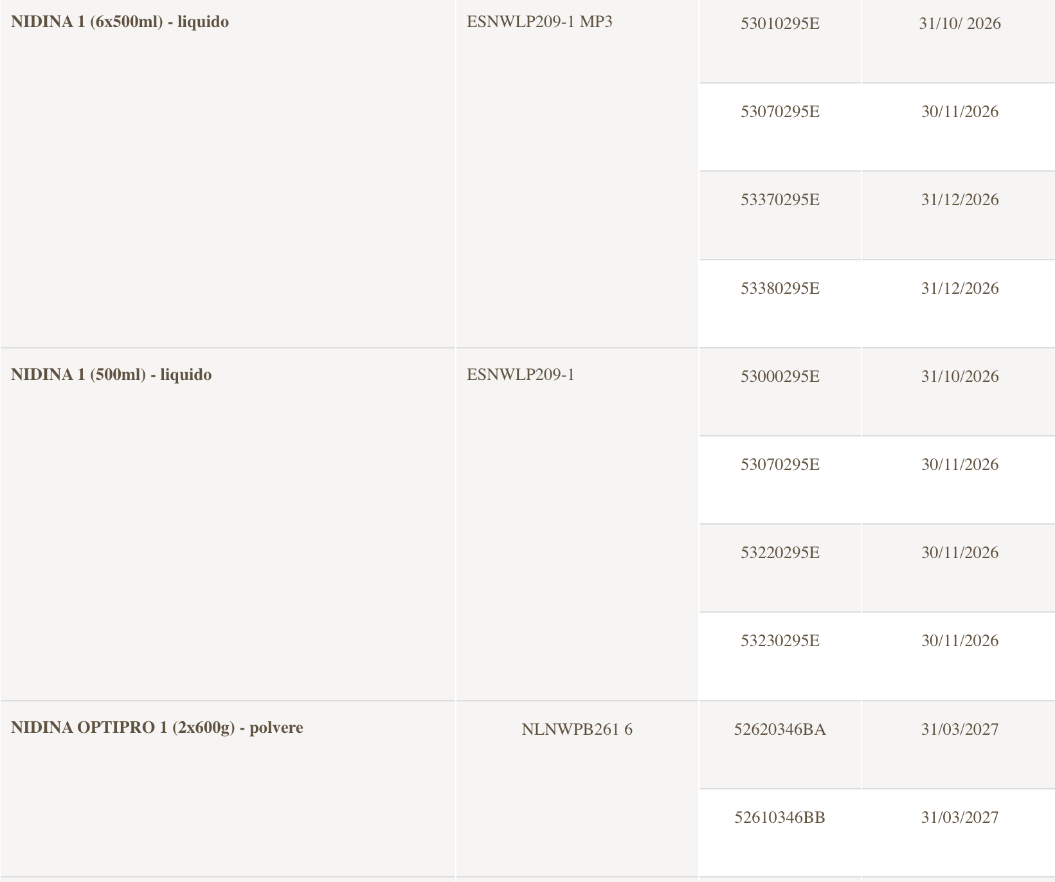Click the 31/03/2027 date beside batch 52620346BA
Screen dimensions: 1055x882
(x=959, y=730)
